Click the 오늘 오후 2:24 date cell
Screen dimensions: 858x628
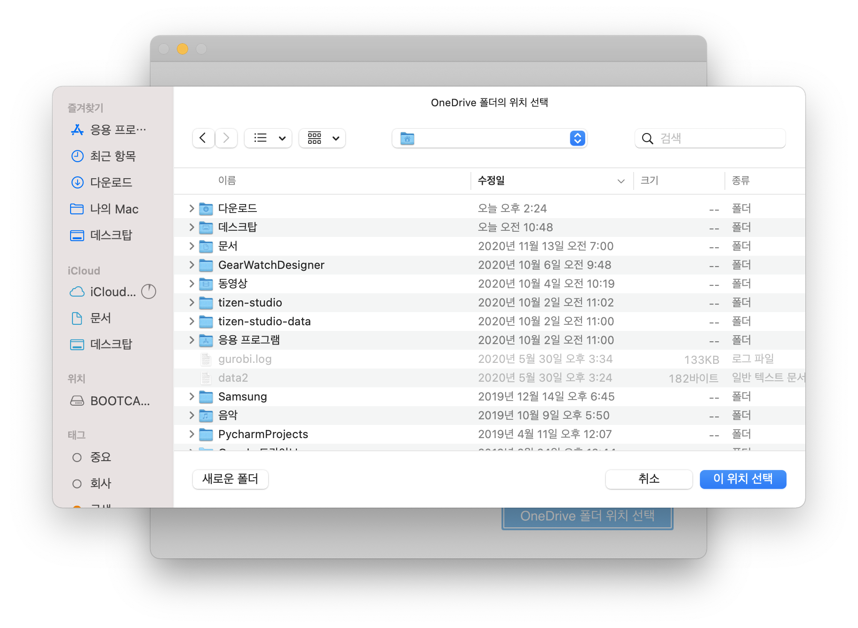pos(512,208)
